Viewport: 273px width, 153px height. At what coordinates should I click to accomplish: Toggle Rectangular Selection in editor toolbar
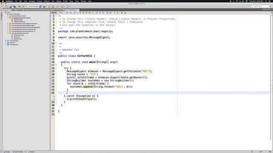[x=93, y=13]
